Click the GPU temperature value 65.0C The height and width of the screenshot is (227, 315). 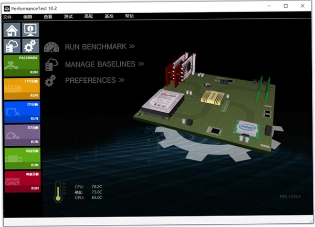click(x=97, y=198)
